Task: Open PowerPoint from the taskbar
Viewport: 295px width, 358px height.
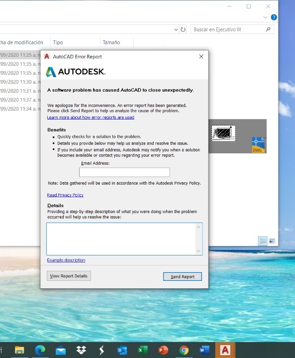Action: point(163,350)
